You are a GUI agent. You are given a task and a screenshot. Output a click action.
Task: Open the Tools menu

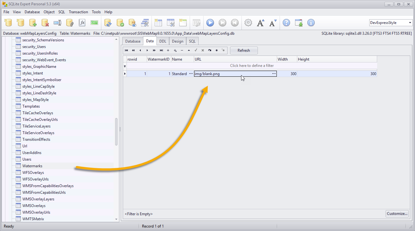96,12
